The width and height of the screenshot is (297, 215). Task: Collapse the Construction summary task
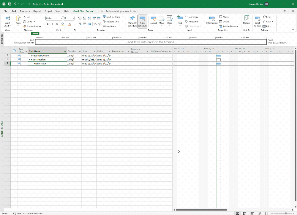(x=29, y=59)
